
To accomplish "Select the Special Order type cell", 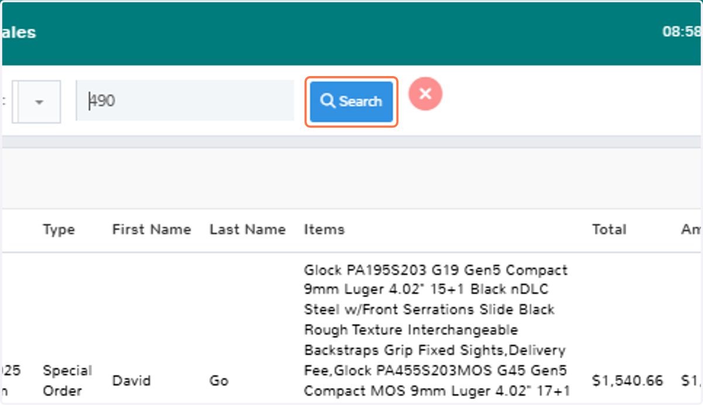I will pos(67,380).
